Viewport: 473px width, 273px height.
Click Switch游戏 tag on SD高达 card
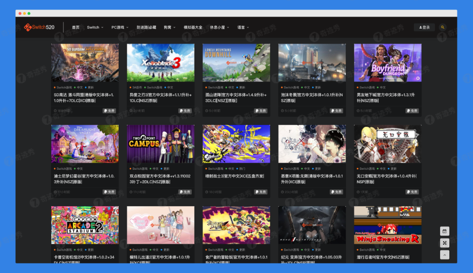[x=63, y=87]
